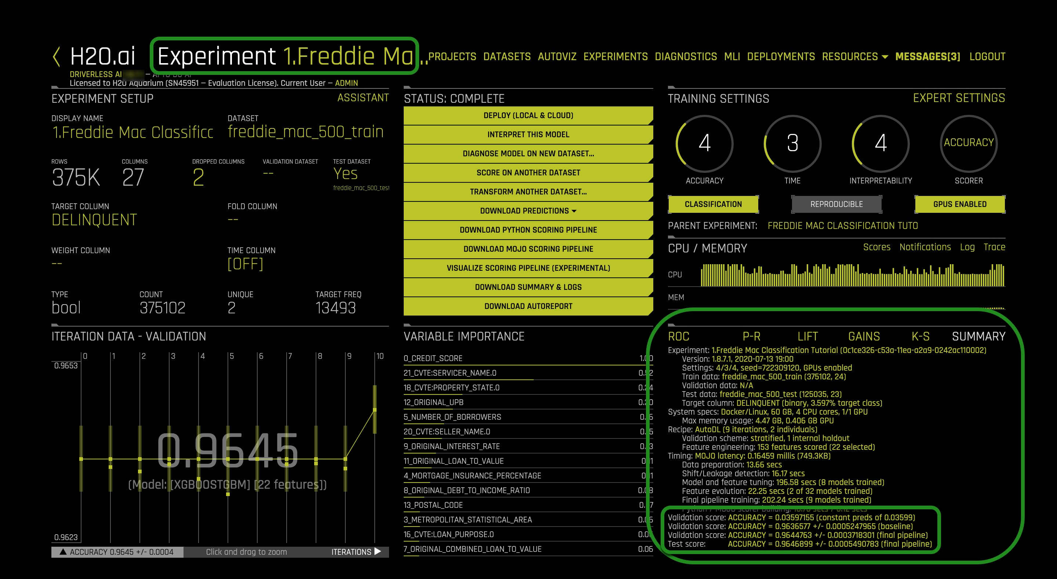Switch to the P-R tab

click(x=751, y=336)
